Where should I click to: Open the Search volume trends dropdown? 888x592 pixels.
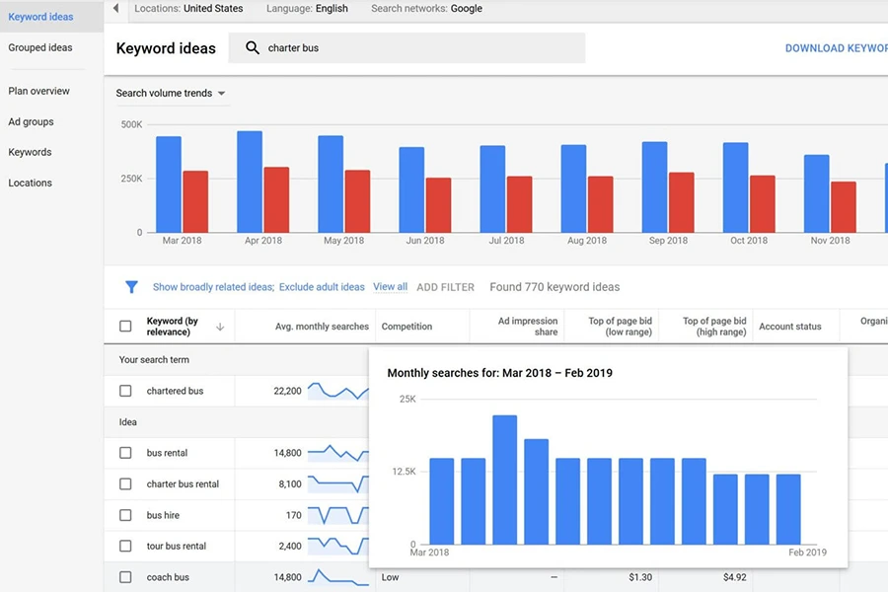click(x=171, y=94)
